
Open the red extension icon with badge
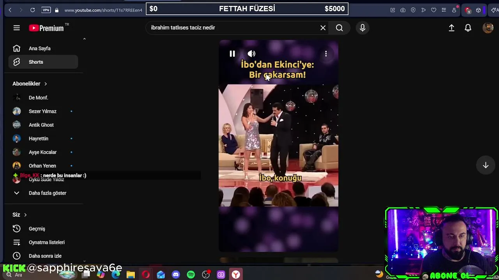[468, 10]
